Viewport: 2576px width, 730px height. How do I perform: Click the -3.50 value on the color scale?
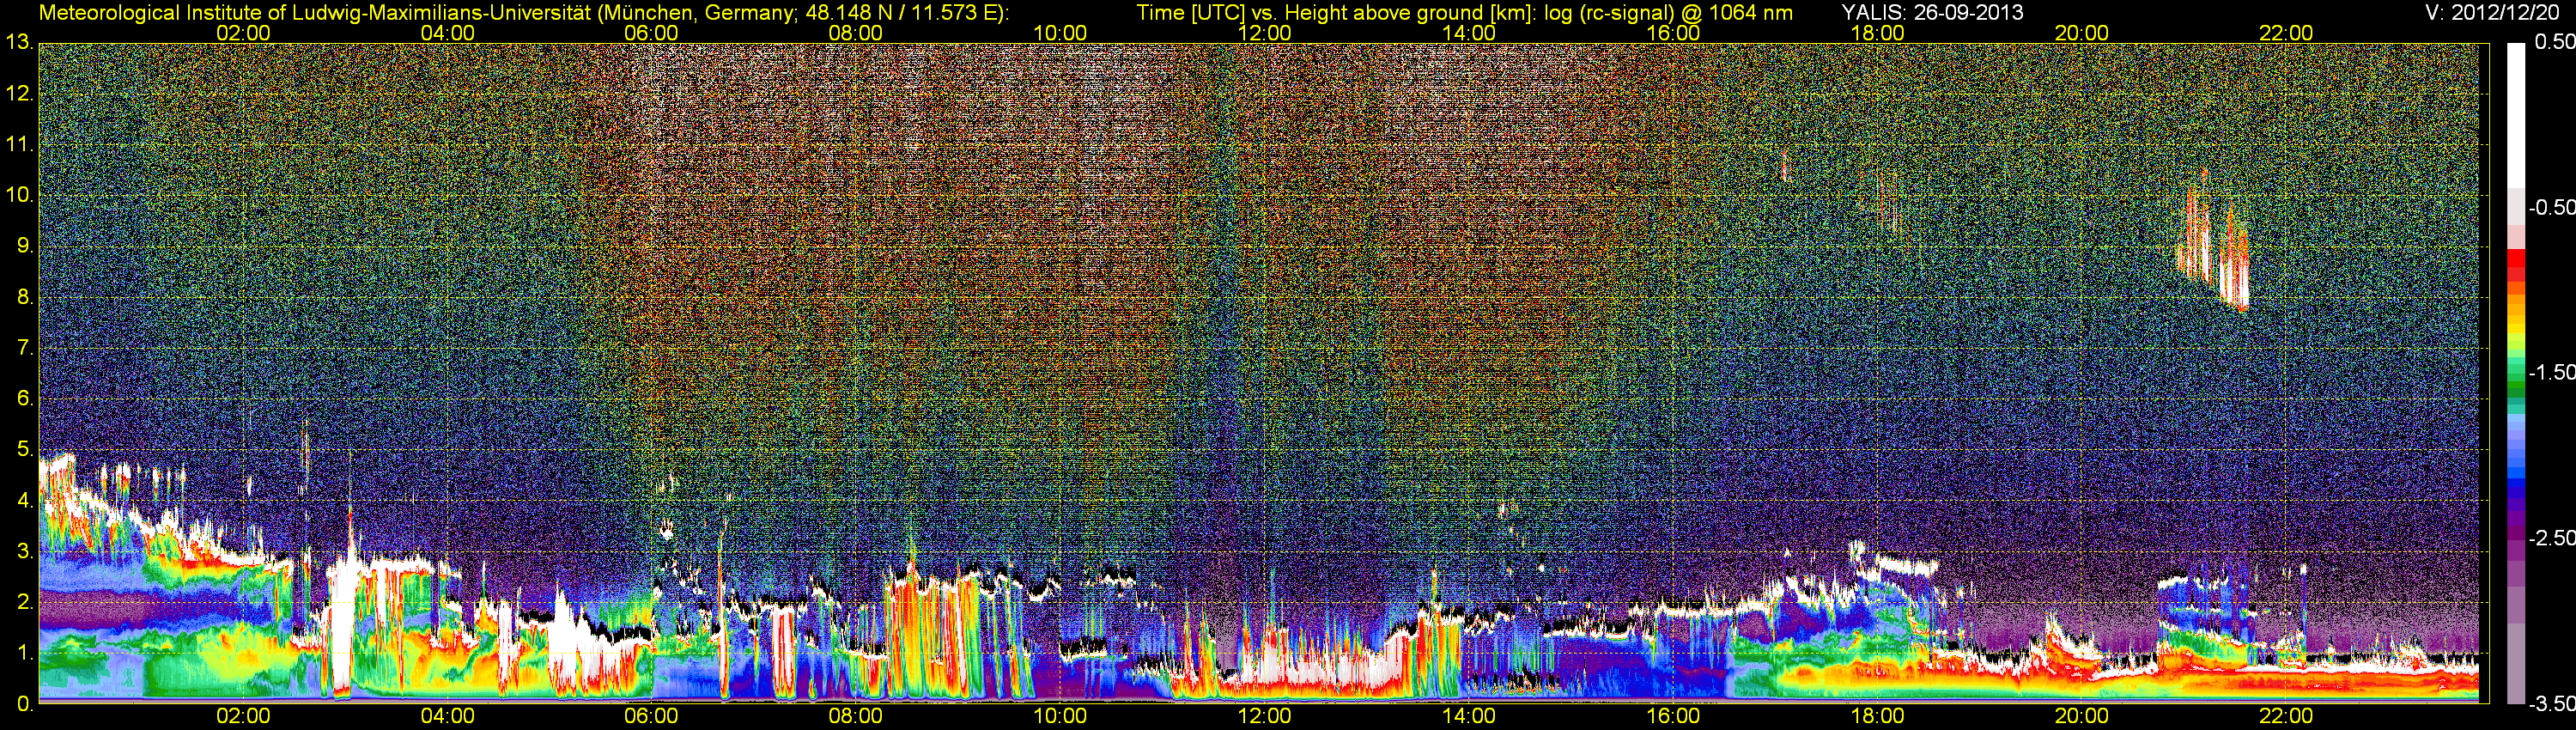2552,704
